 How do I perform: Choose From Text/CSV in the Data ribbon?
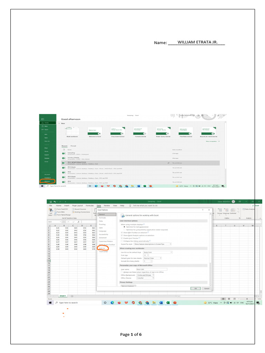tap(62, 209)
